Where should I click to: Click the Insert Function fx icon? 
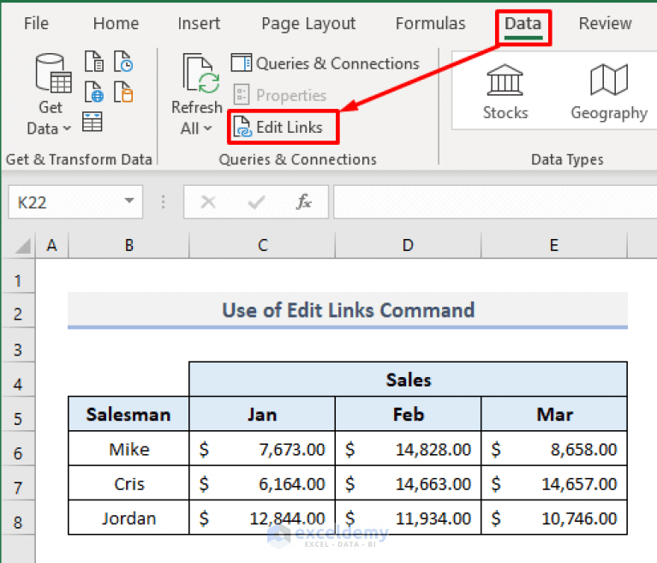pos(303,202)
